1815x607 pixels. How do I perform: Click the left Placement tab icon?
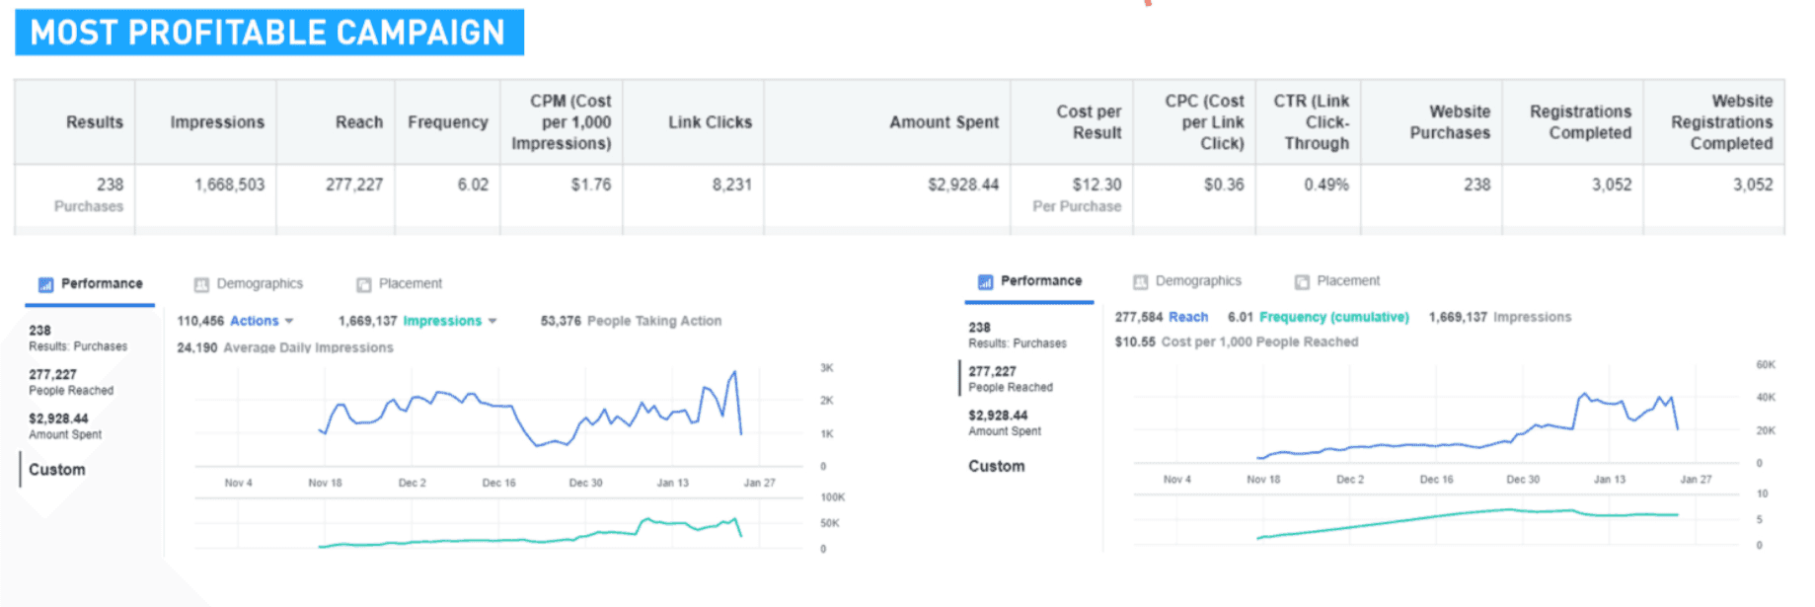click(x=363, y=284)
